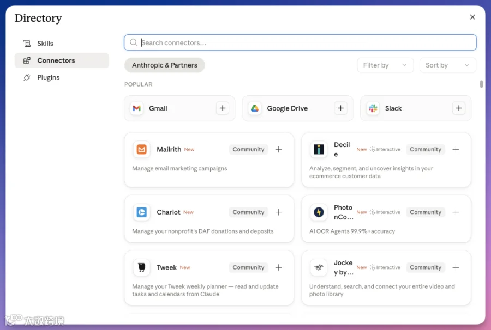Click the New tag beside Mailrith
491x330 pixels.
pos(189,150)
